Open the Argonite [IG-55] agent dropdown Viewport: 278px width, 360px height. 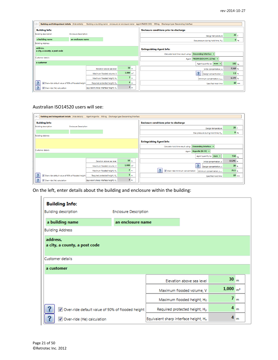click(x=201, y=151)
